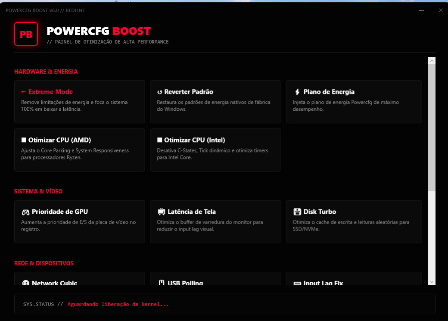This screenshot has height=321, width=448.
Task: Click the square icon beside Otimizar CPU (Intel)
Action: coord(159,140)
